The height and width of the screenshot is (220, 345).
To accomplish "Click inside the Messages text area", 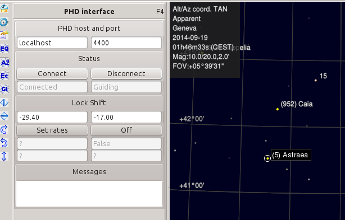I will click(89, 194).
